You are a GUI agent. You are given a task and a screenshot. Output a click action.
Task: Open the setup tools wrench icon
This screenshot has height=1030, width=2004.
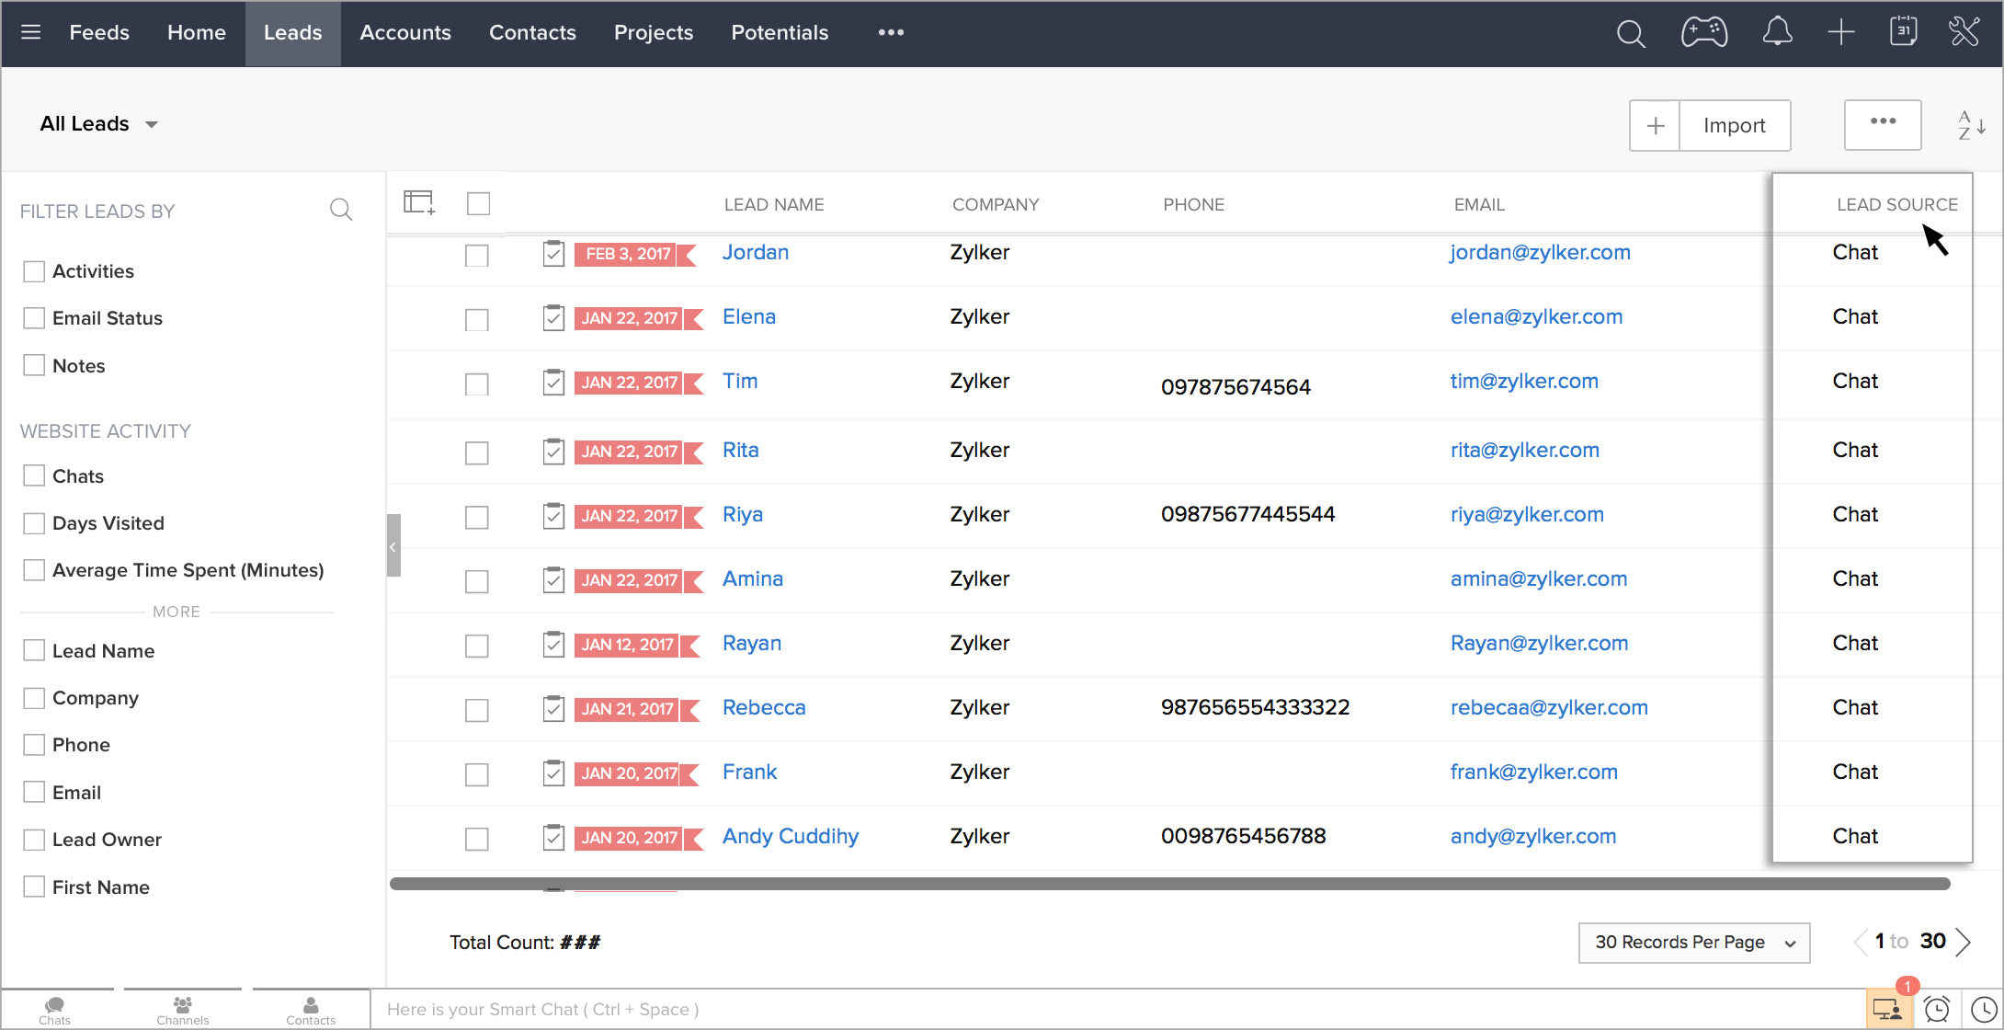coord(1964,32)
